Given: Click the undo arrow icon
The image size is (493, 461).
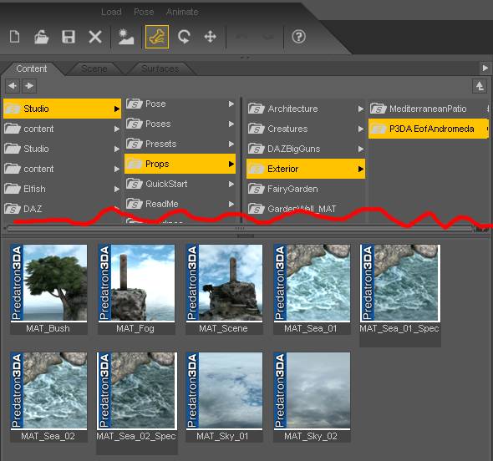Looking at the screenshot, I should (241, 37).
